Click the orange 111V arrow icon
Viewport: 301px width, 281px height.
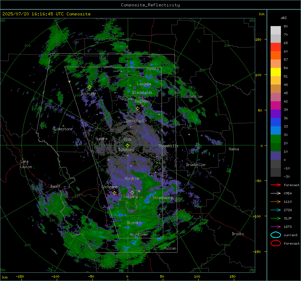(x=276, y=201)
